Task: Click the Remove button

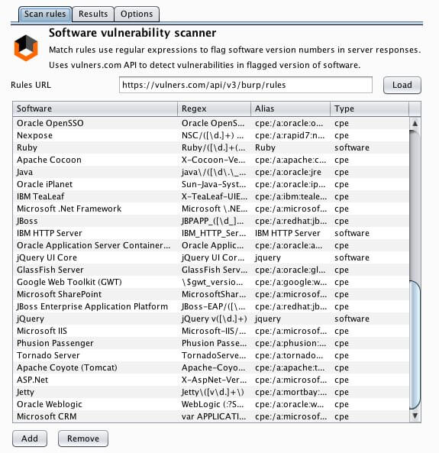Action: pos(83,438)
